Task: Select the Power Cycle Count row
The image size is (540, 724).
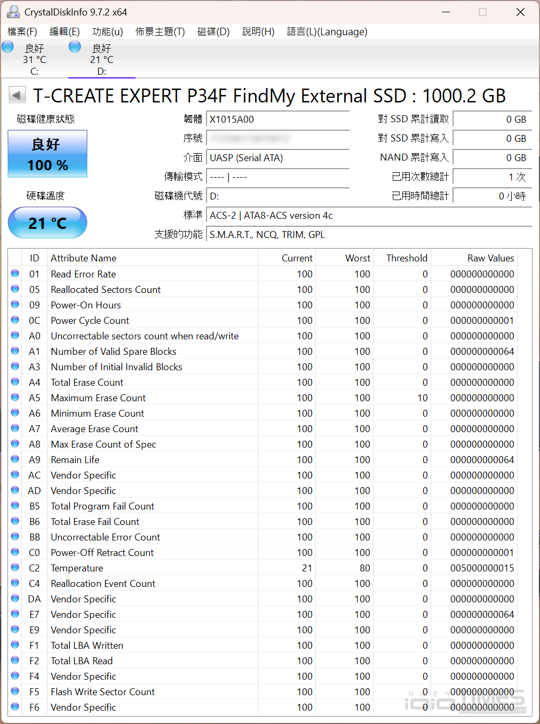Action: point(90,320)
